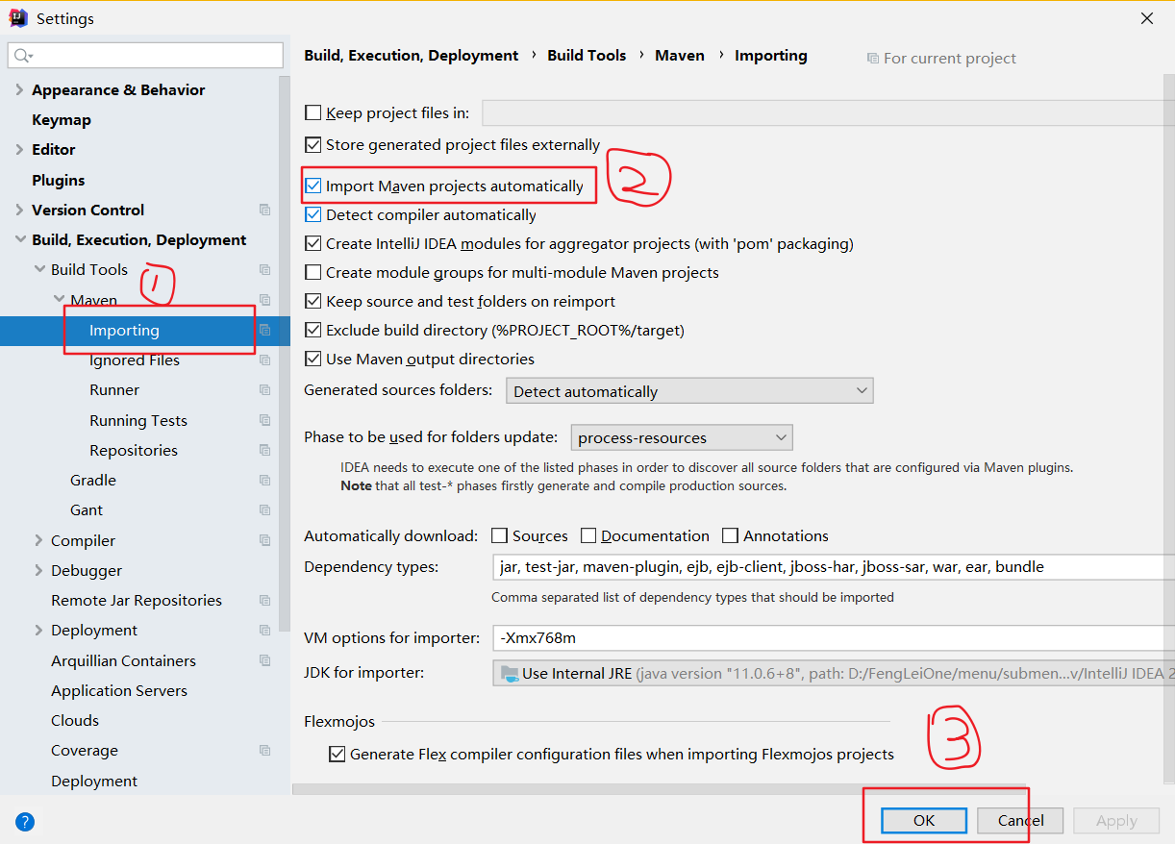Click VM options for importer field
The height and width of the screenshot is (844, 1175).
click(x=834, y=637)
